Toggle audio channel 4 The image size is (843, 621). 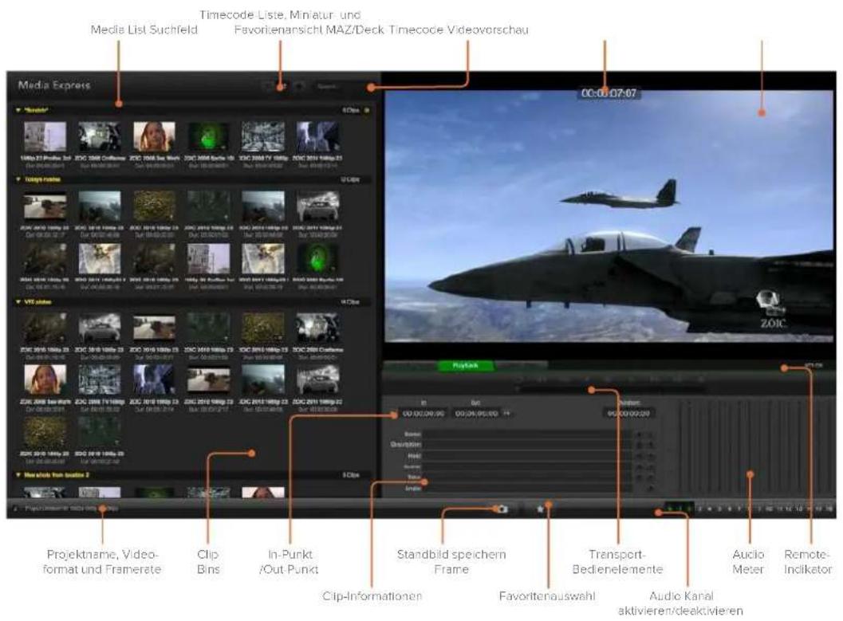click(709, 508)
